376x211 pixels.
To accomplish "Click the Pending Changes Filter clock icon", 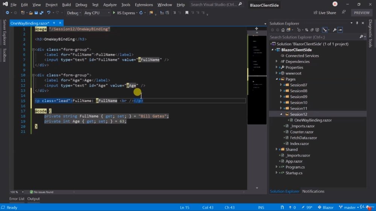I will click(x=299, y=30).
